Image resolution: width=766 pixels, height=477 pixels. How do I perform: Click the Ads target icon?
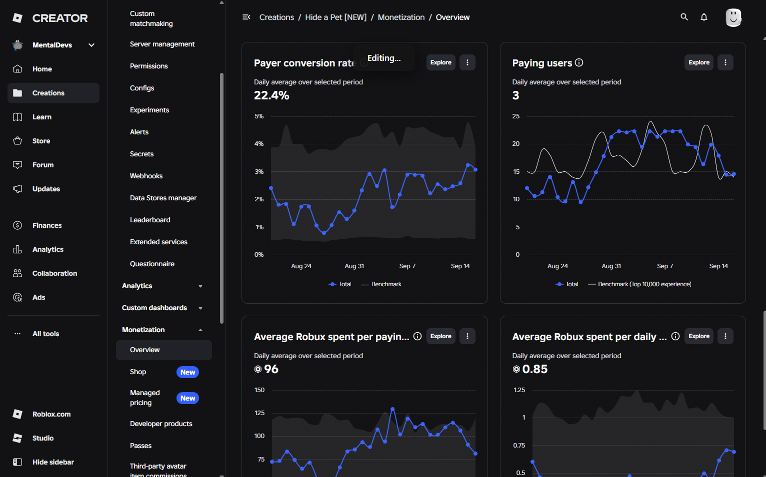coord(17,297)
